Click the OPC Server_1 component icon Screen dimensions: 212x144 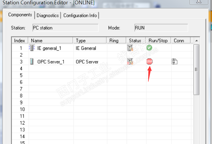(32, 62)
